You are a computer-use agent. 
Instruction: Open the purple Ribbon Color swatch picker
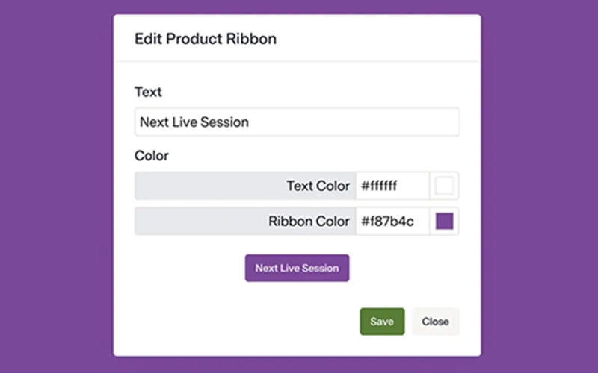point(445,222)
